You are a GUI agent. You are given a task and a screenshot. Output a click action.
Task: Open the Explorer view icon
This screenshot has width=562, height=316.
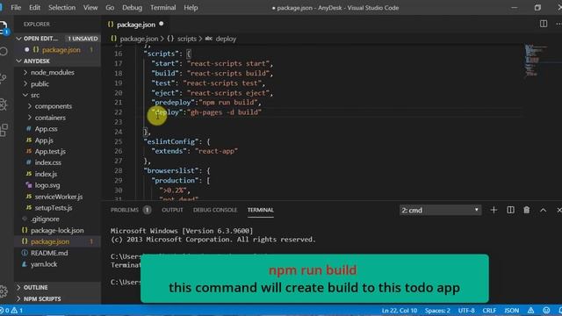point(4,27)
